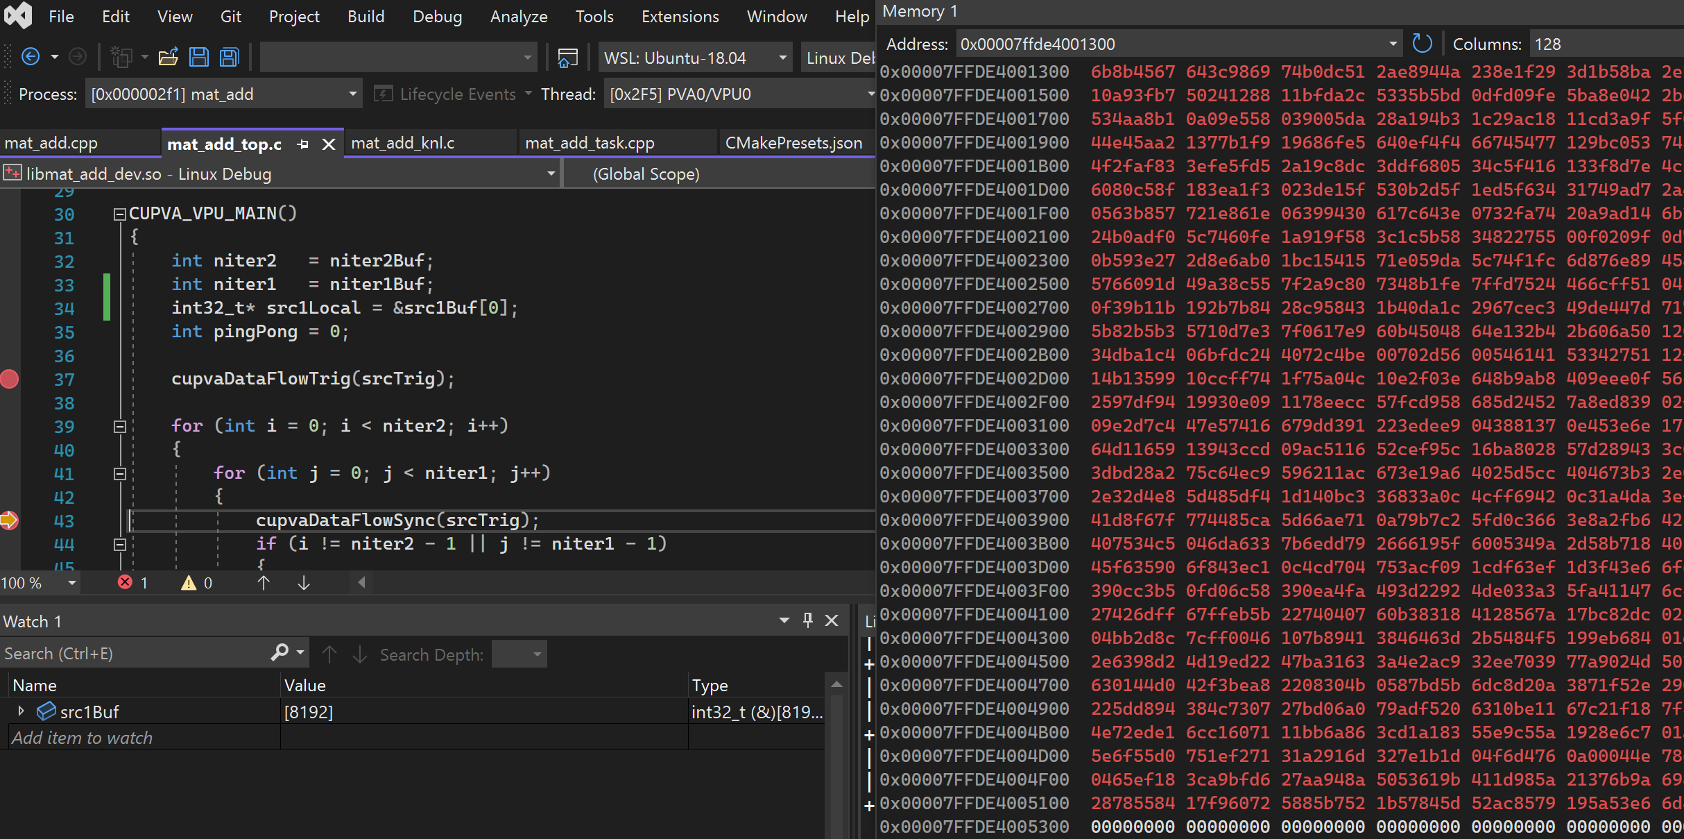The width and height of the screenshot is (1684, 839).
Task: Open the WSL: Ubuntu-18.04 target dropdown
Action: [782, 58]
